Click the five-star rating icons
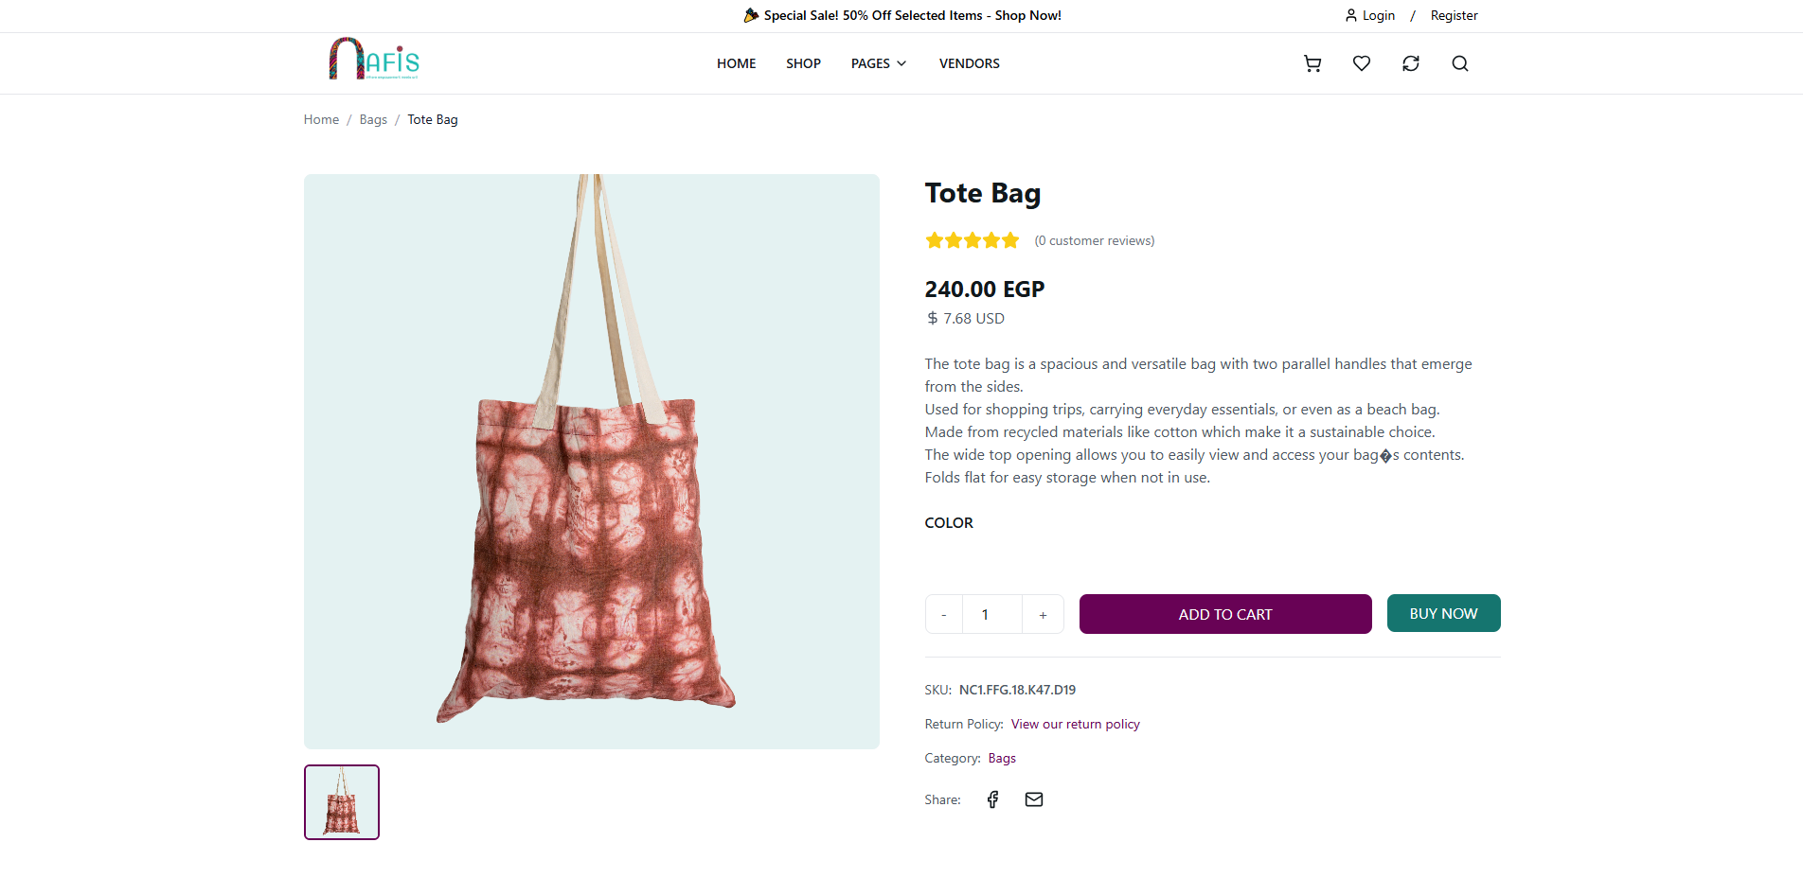This screenshot has height=895, width=1803. (973, 240)
